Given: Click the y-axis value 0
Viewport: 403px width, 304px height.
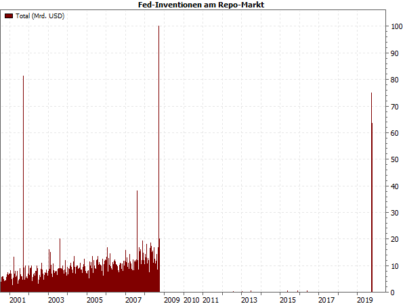Looking at the screenshot, I should coord(392,293).
